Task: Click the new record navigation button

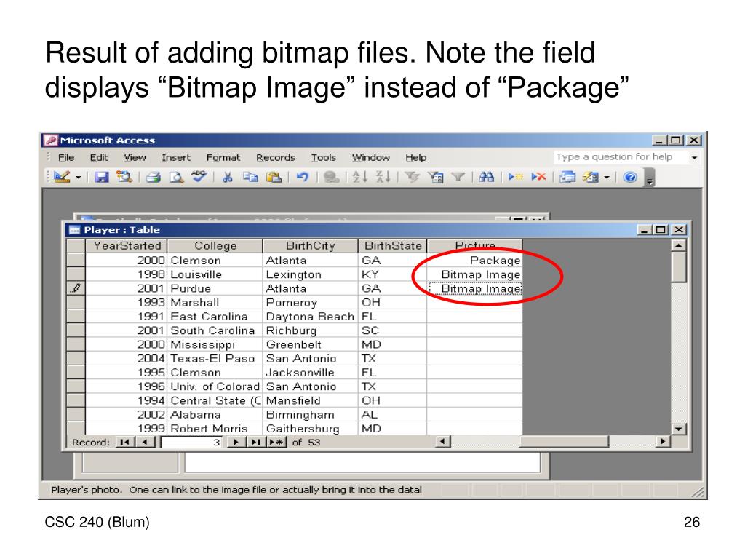Action: pos(276,442)
